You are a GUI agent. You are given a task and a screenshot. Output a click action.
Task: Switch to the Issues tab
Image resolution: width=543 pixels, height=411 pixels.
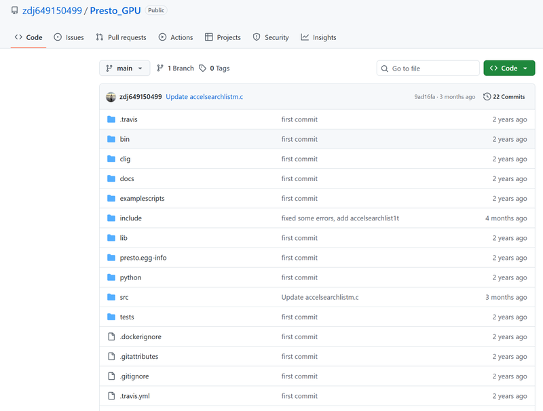pyautogui.click(x=69, y=37)
